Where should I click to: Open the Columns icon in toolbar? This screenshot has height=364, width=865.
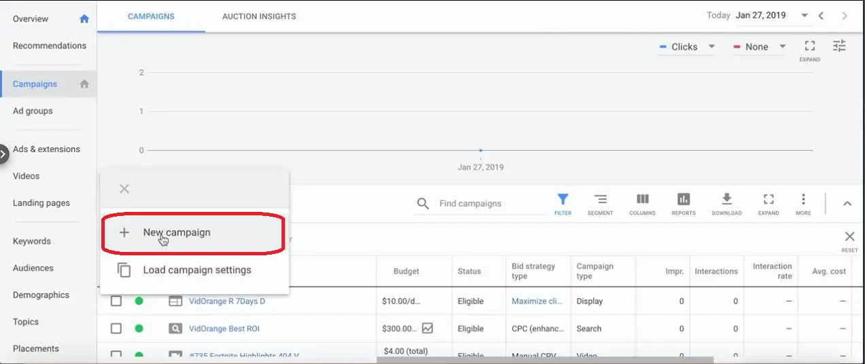[643, 200]
